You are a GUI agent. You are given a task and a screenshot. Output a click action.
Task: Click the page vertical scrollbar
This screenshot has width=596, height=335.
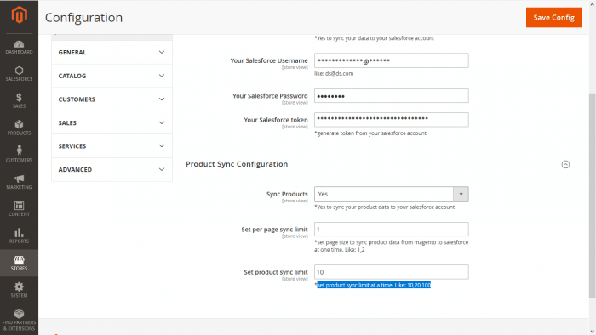pyautogui.click(x=593, y=196)
